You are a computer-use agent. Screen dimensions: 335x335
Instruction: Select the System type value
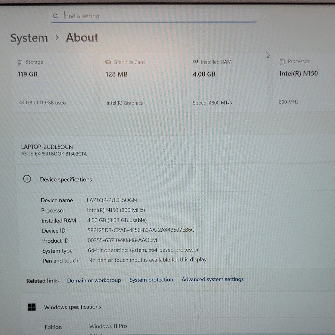[x=143, y=250]
